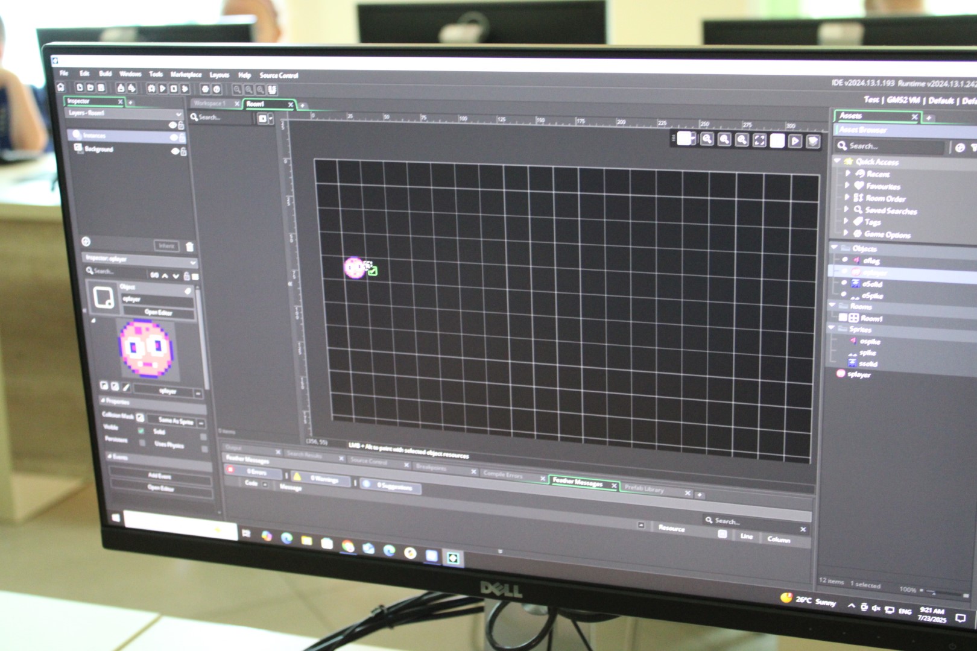The width and height of the screenshot is (977, 651).
Task: Open Game Options from the top toolbar icon
Action: [x=205, y=89]
